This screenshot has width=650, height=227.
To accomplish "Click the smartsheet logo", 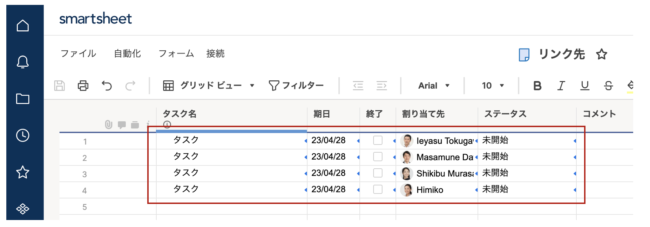I will click(x=95, y=19).
